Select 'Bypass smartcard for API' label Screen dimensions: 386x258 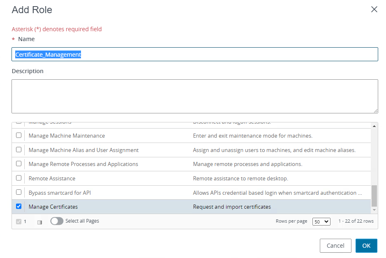60,193
